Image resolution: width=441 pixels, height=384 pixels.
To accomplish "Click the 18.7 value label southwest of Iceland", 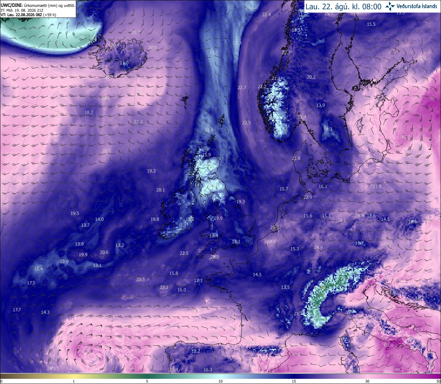I will click(89, 113).
